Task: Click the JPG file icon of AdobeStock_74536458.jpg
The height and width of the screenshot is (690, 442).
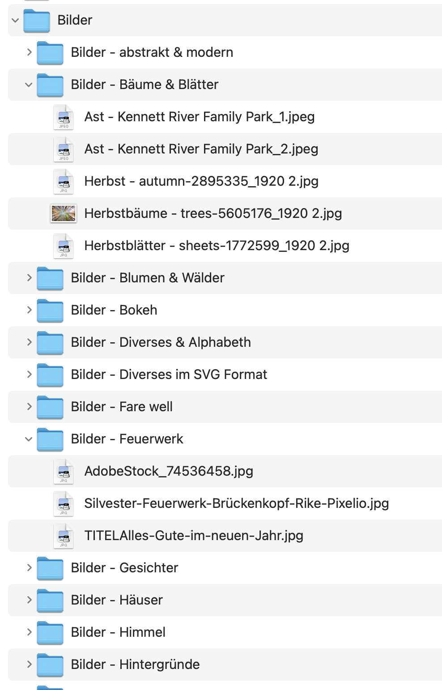Action: tap(64, 471)
